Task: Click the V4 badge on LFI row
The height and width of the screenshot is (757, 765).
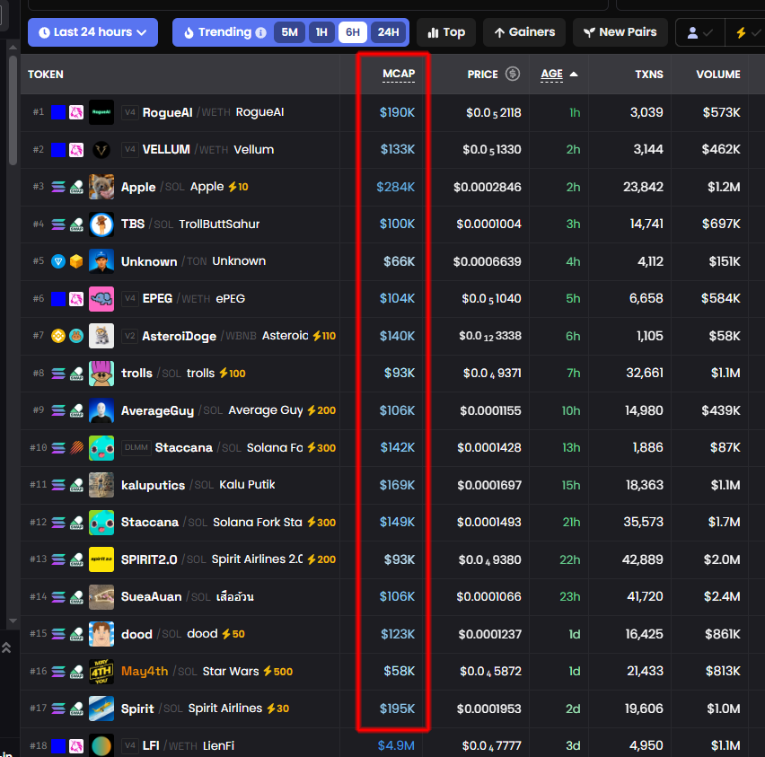Action: pos(130,745)
